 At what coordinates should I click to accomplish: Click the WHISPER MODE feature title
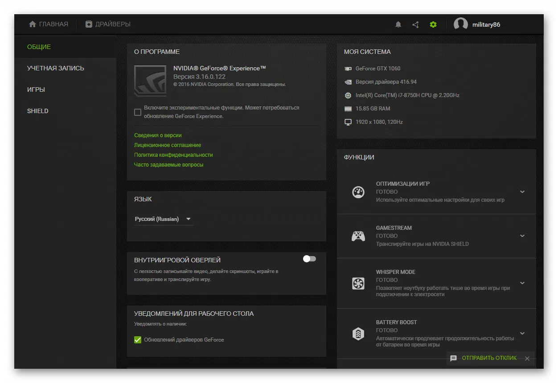point(396,272)
